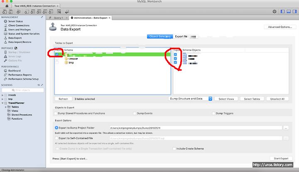Select Administration - Data Export tab
299x172 pixels.
91,18
